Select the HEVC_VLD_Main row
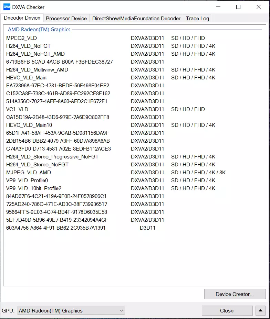Screen dimensions: 270x319 [135, 78]
